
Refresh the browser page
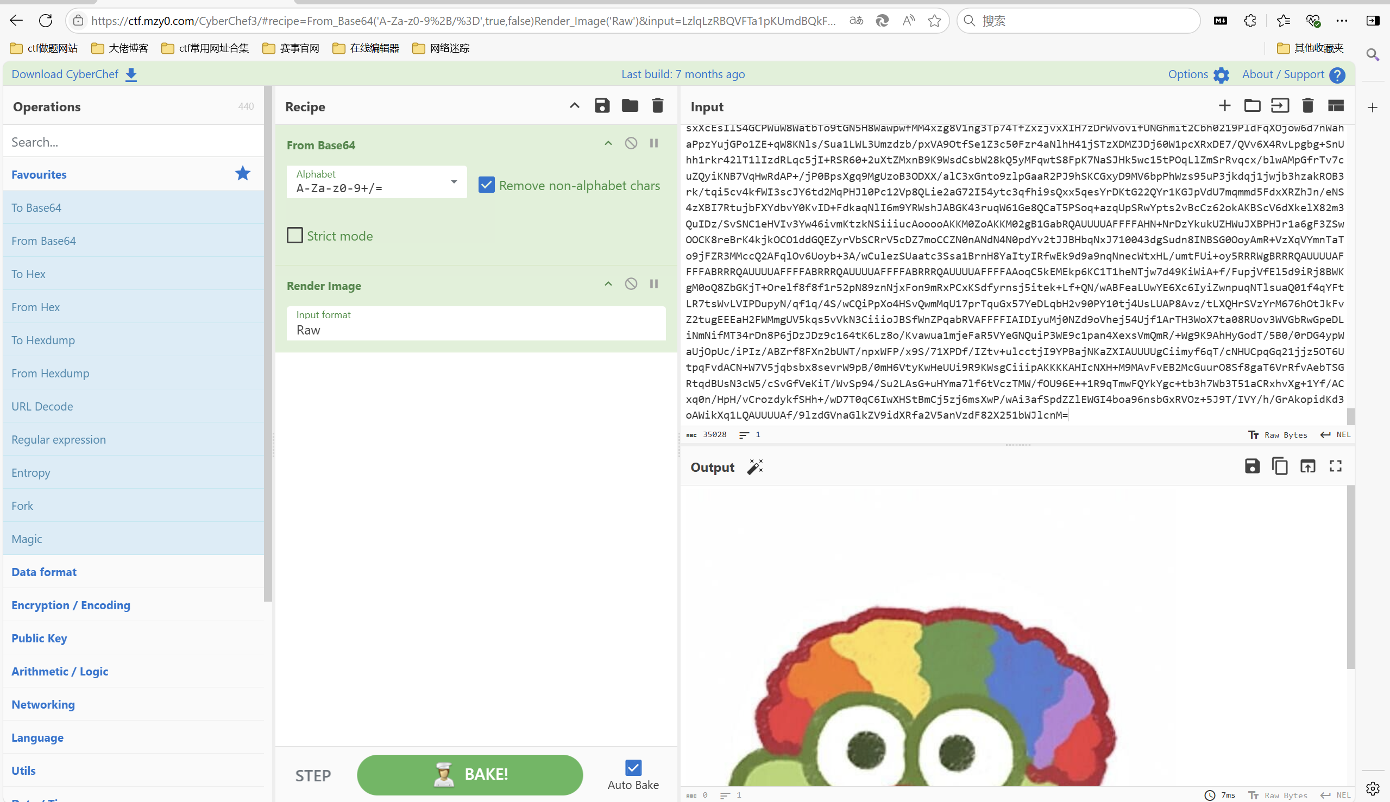click(x=46, y=21)
